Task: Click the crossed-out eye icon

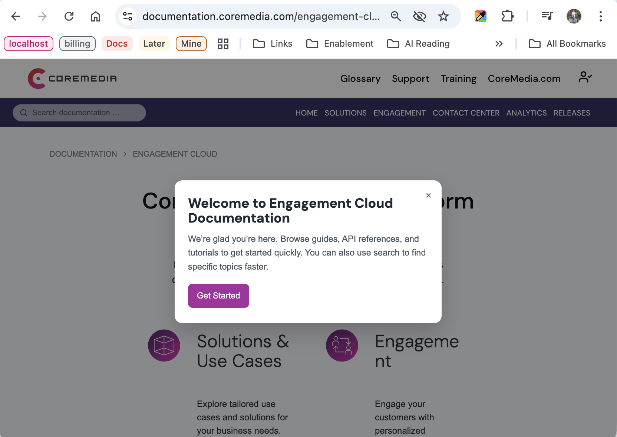Action: click(x=419, y=16)
